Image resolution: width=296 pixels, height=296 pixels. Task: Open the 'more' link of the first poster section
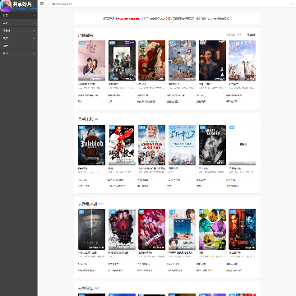(x=252, y=35)
